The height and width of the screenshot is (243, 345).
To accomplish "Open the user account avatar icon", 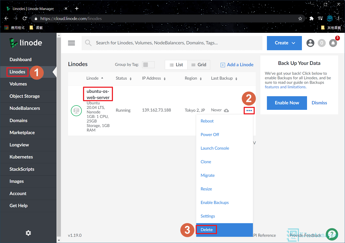I will (310, 43).
